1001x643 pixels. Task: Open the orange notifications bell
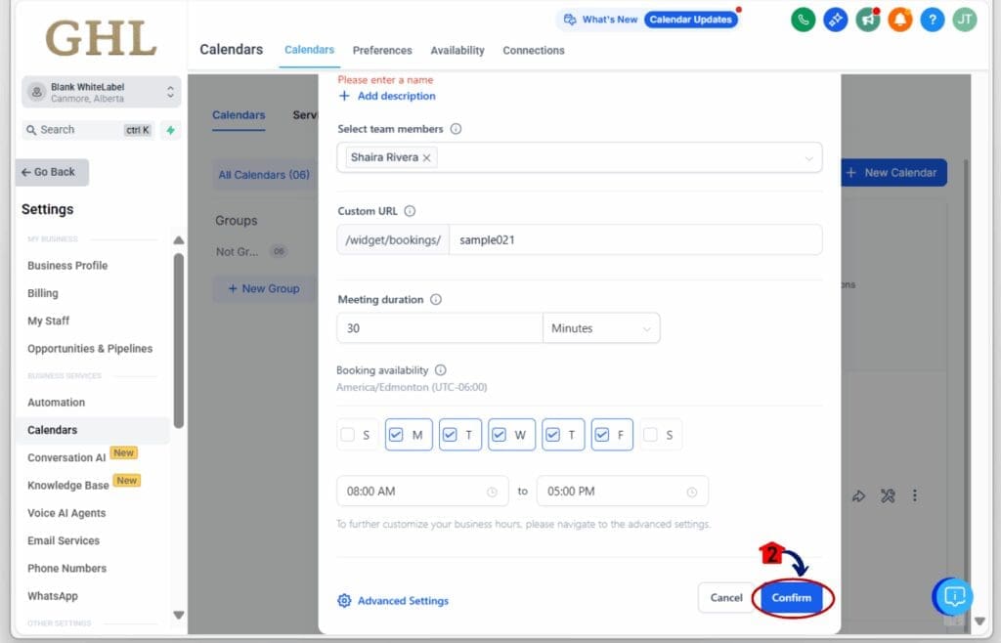pyautogui.click(x=900, y=20)
